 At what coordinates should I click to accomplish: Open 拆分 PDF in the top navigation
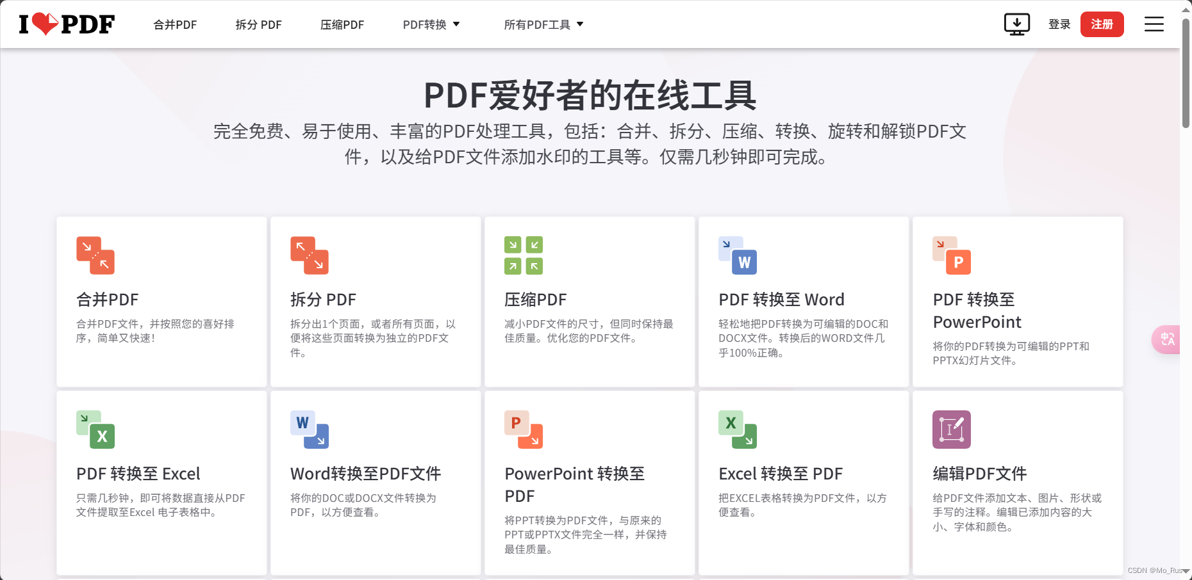coord(258,24)
